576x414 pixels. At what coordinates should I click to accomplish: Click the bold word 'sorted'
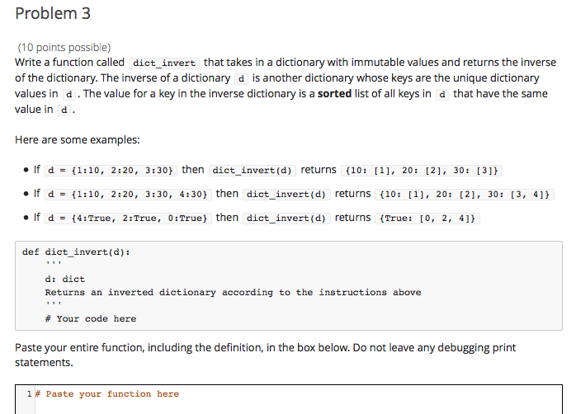[x=335, y=93]
